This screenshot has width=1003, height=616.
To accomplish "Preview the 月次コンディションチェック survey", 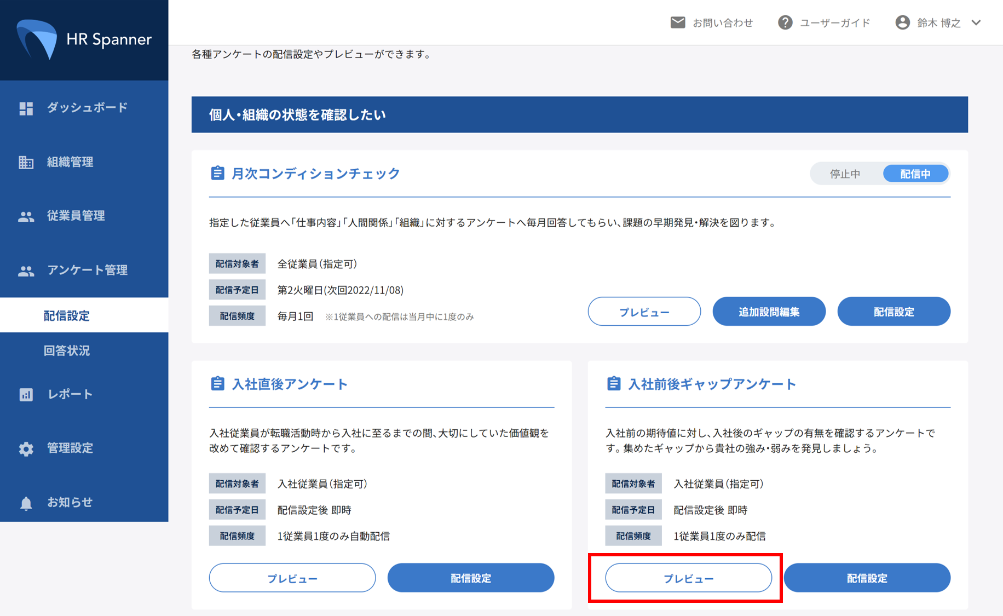I will (644, 312).
